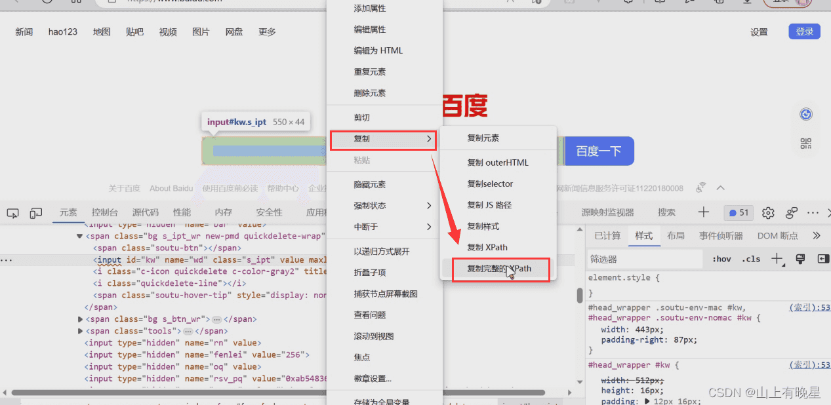Open DevTools settings gear icon
The image size is (831, 405).
[x=768, y=213]
